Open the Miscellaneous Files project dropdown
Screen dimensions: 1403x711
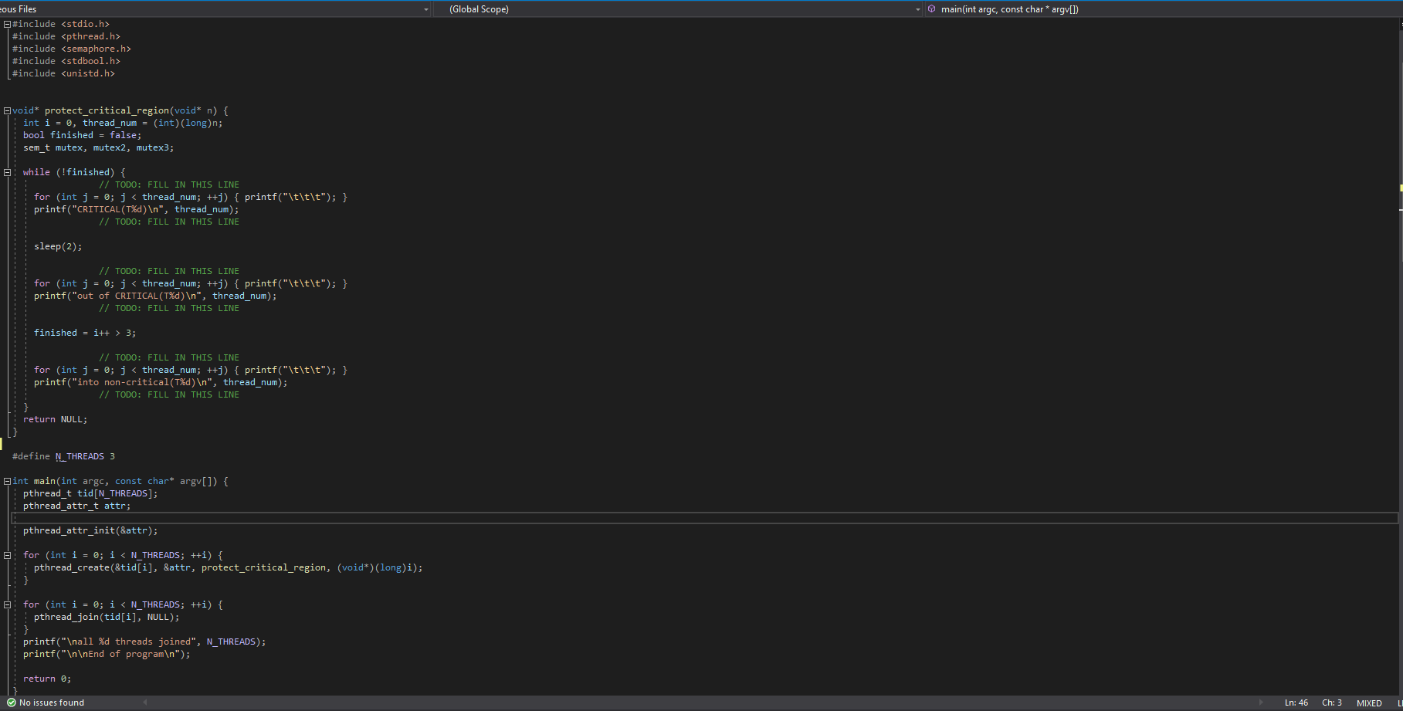pos(425,8)
